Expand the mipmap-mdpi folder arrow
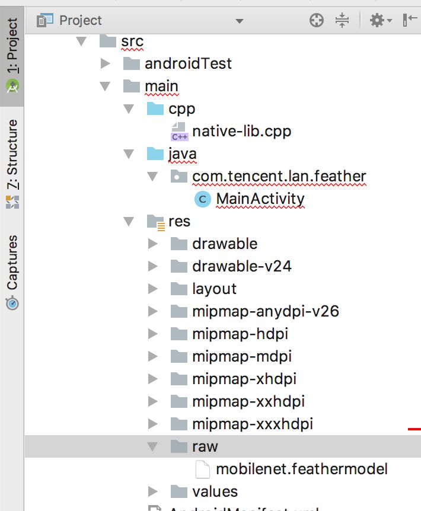The width and height of the screenshot is (421, 511). pos(152,356)
